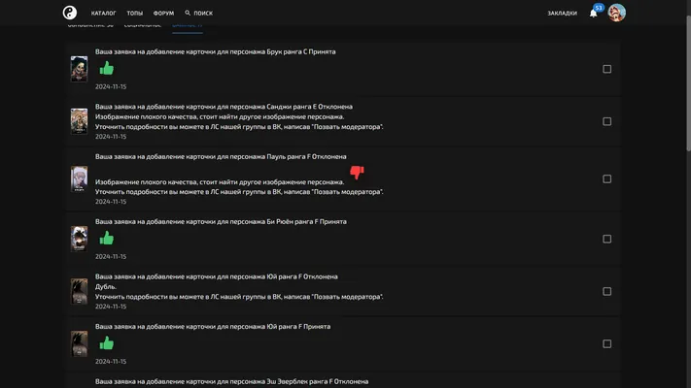Click date under Юй Отклонена notification
691x388 pixels.
click(111, 307)
